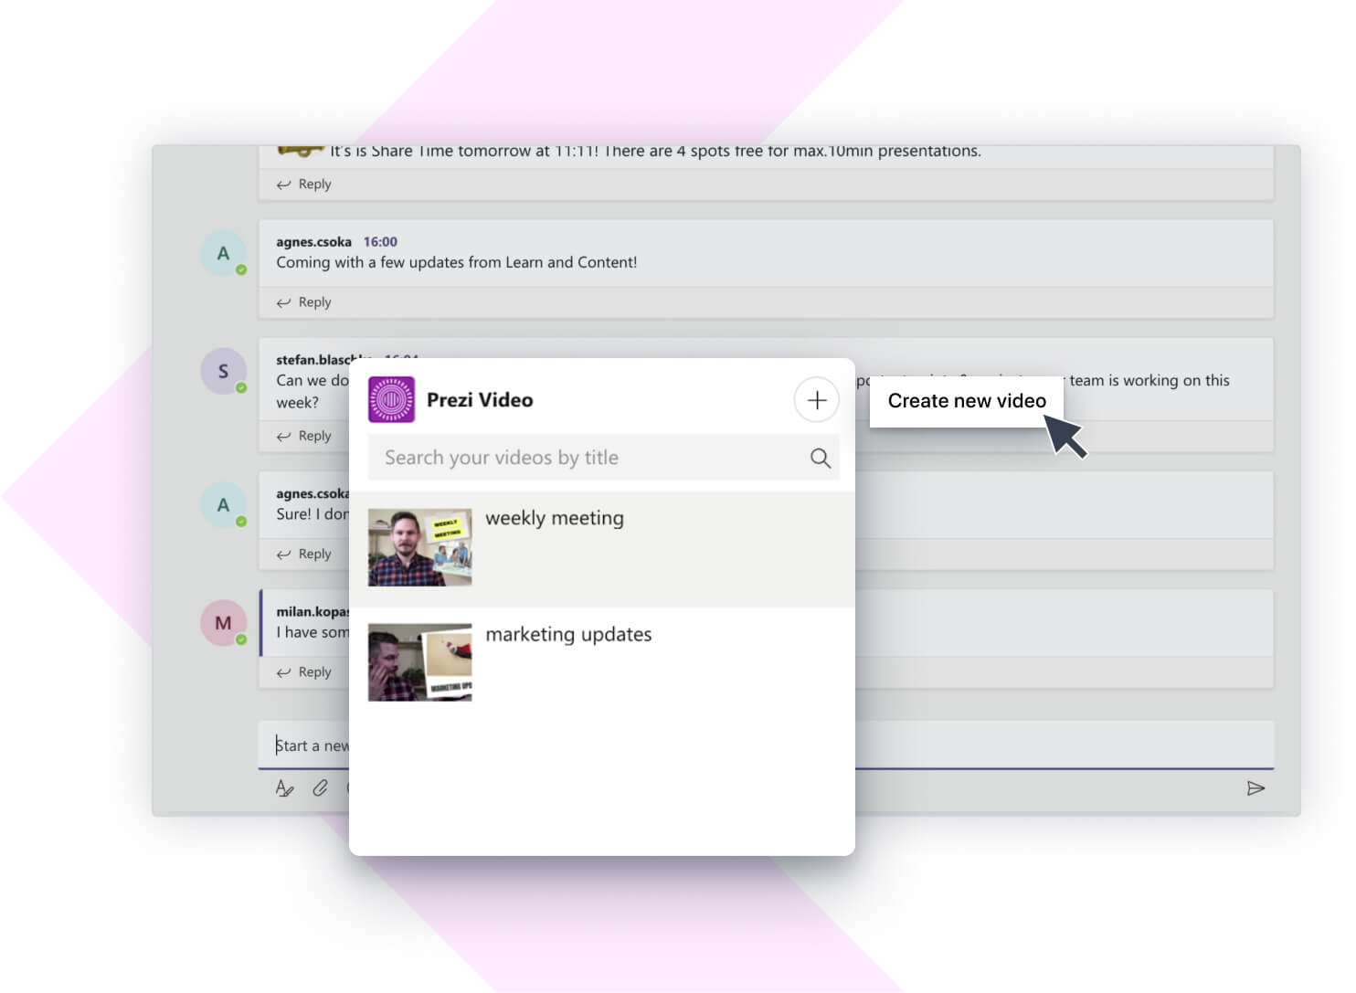Select the marketing updates video title
The height and width of the screenshot is (993, 1356).
coord(567,634)
